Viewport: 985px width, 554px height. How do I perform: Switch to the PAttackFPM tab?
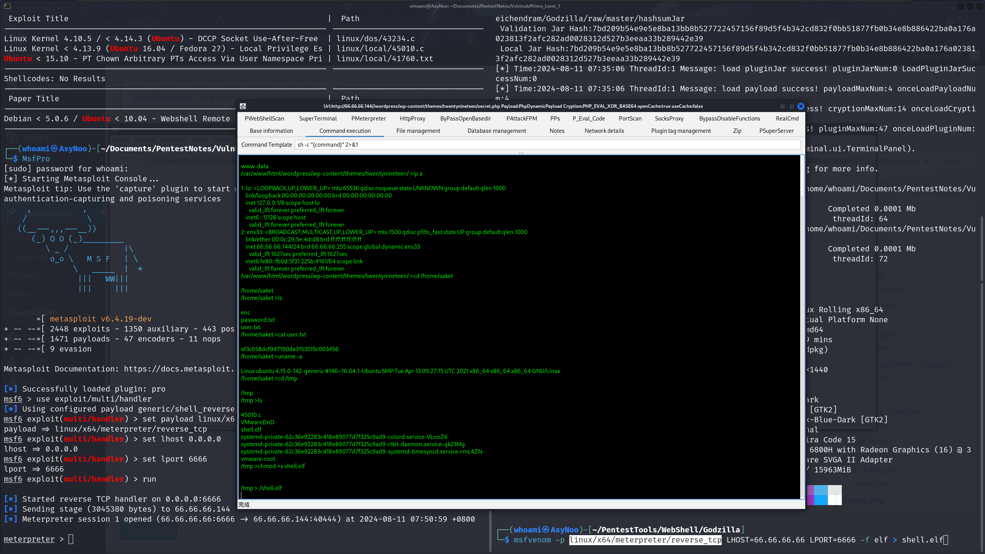coord(522,119)
